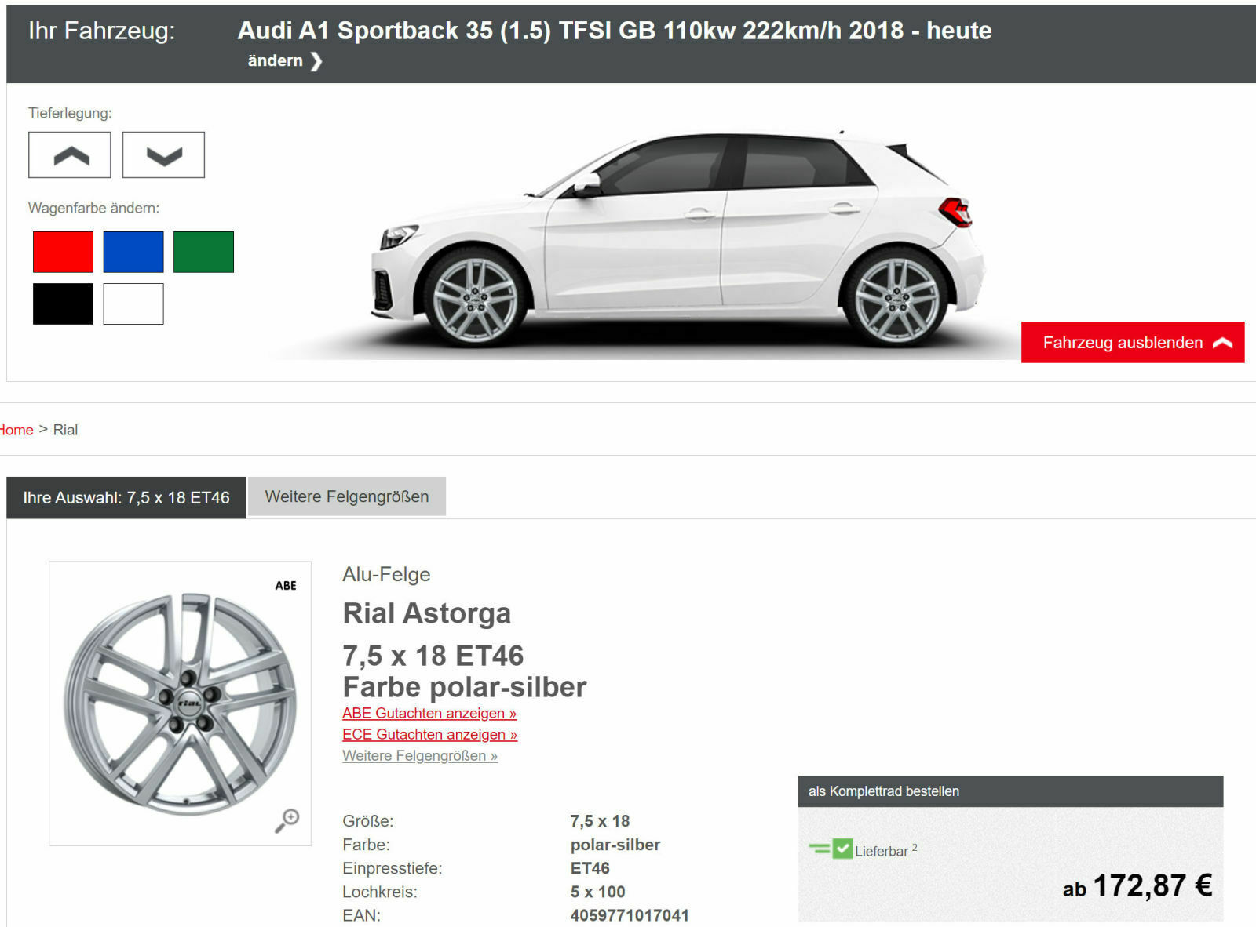Select the Ihre Auswahl 7,5 x 18 ET46 tab
The height and width of the screenshot is (927, 1256).
click(x=126, y=496)
